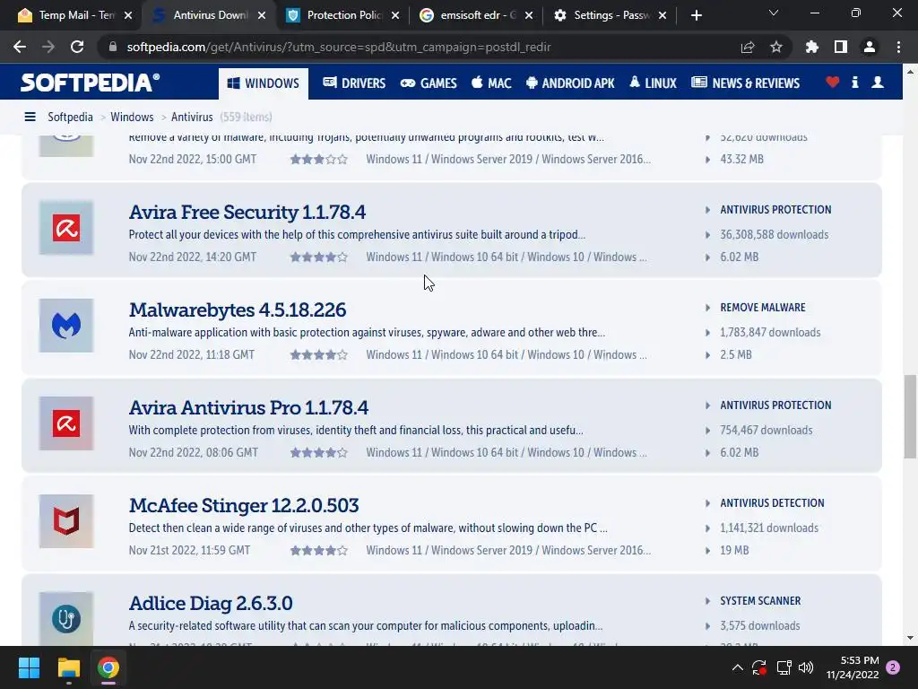Open the Windows category tab
918x689 pixels.
[264, 83]
